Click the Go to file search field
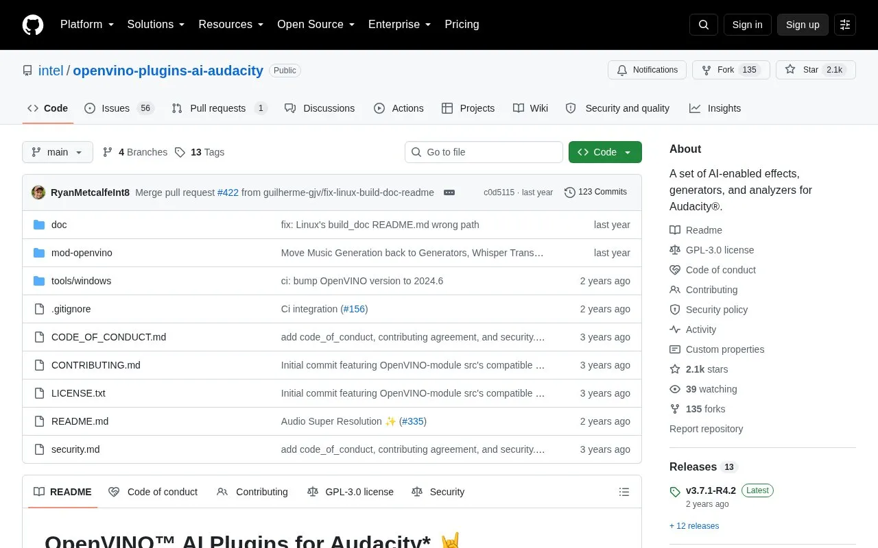 click(484, 152)
